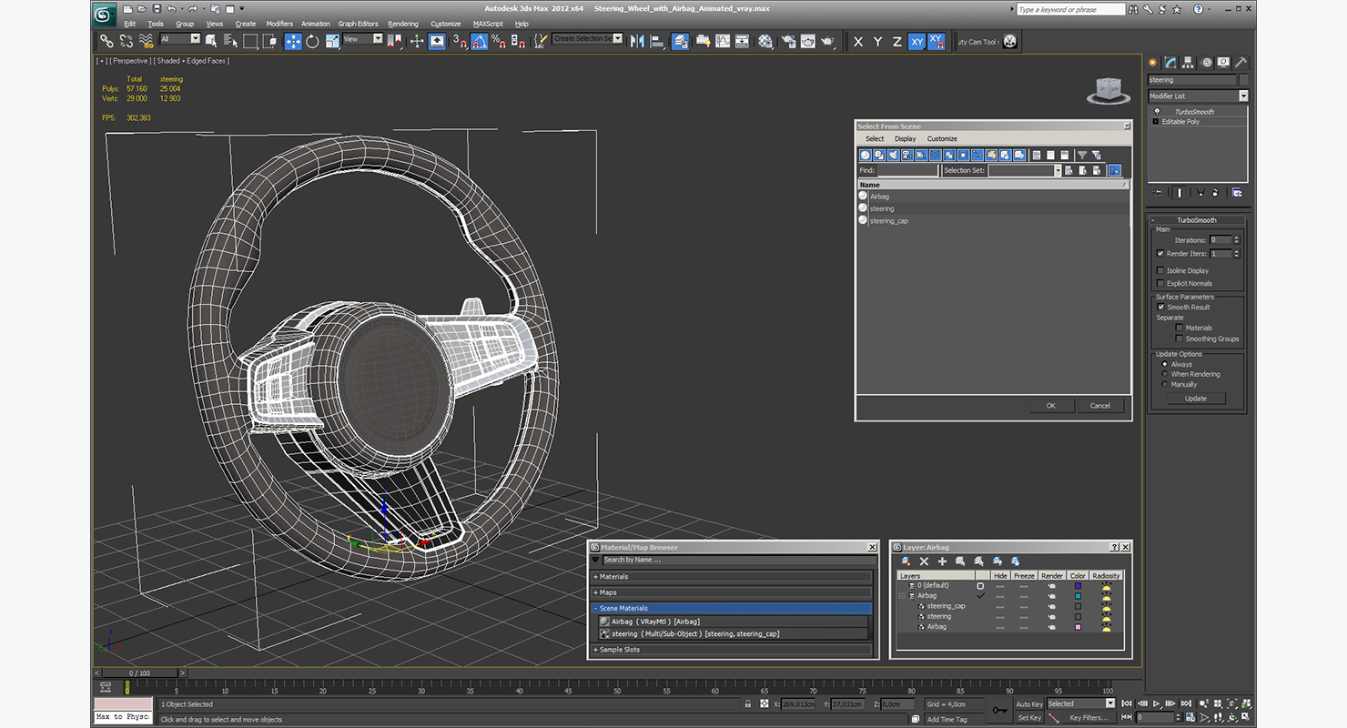Screen dimensions: 1347x728
Task: Toggle the selection lock padlock icon
Action: tap(748, 703)
